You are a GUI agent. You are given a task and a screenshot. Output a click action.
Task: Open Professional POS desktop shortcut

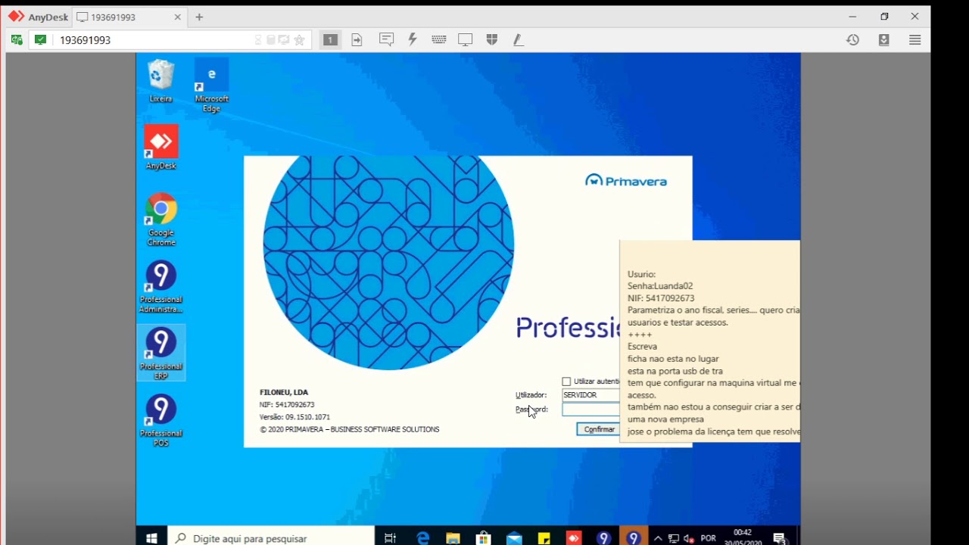(160, 420)
